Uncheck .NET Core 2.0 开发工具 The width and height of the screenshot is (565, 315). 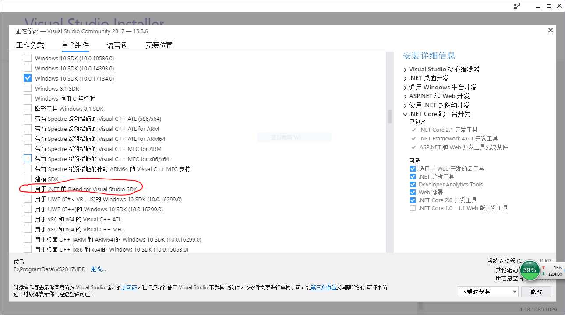413,200
